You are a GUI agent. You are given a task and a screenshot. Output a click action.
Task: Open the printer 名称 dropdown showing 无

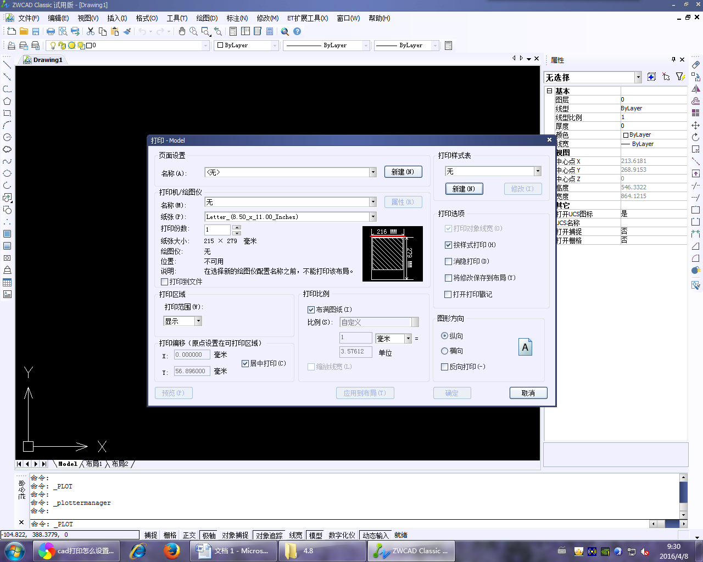pos(373,202)
